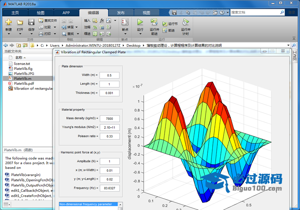Click the 打开 (Open) folder icon

20,22
